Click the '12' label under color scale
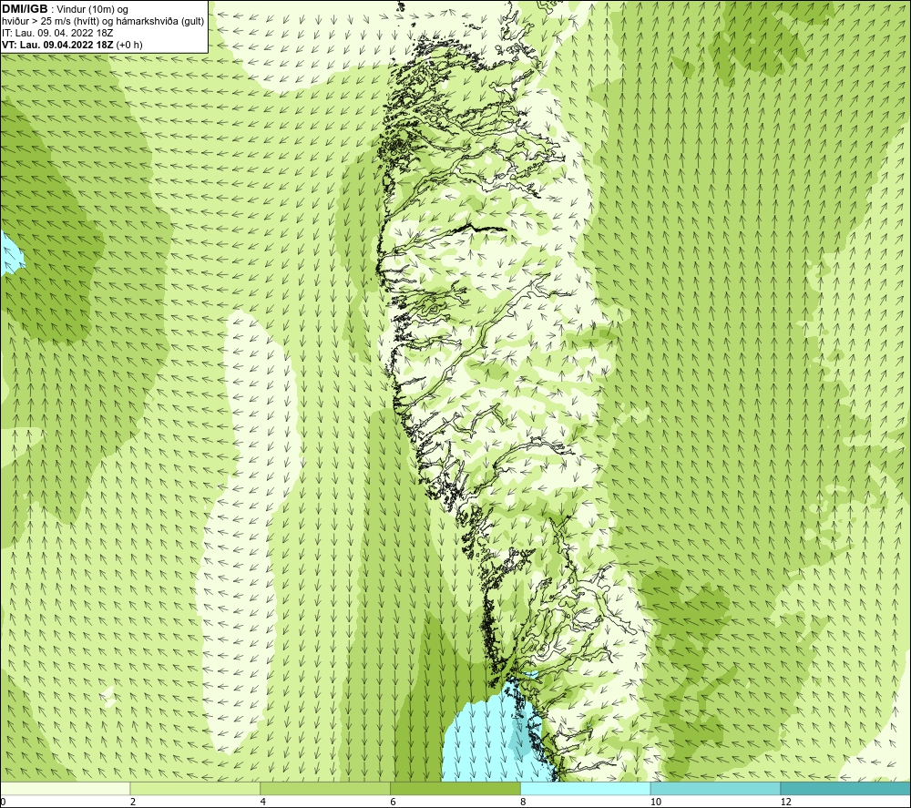 (x=785, y=803)
